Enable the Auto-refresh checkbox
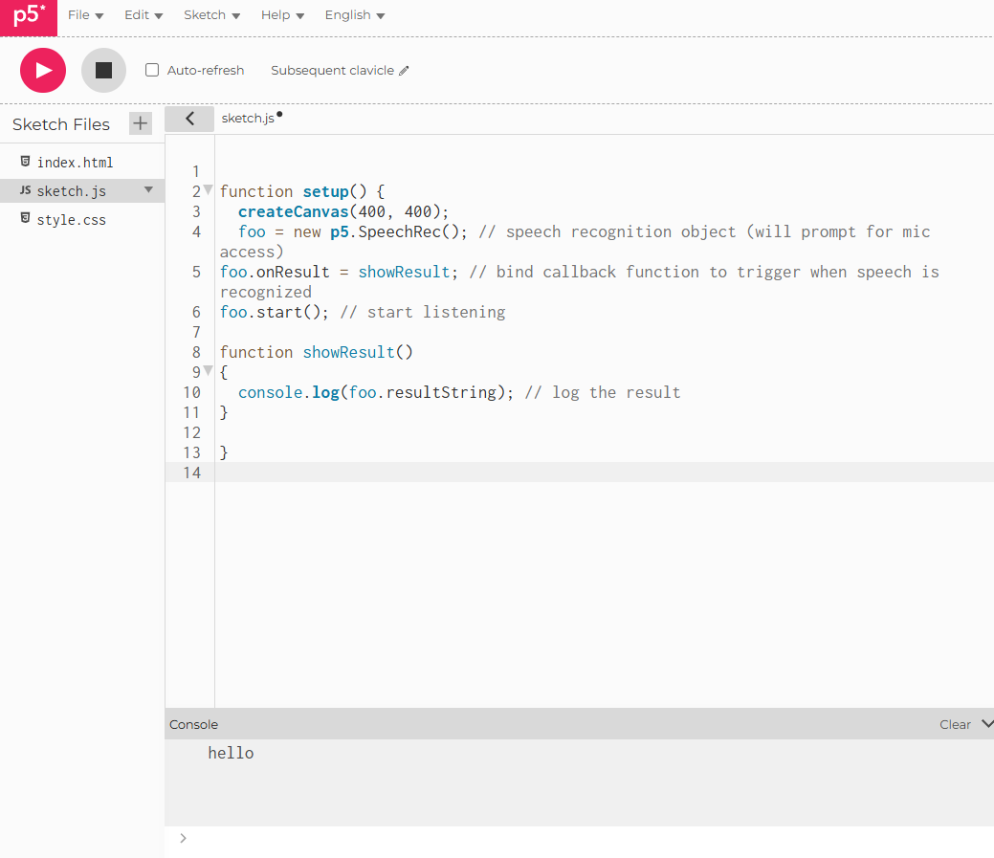The width and height of the screenshot is (994, 858). pyautogui.click(x=152, y=70)
